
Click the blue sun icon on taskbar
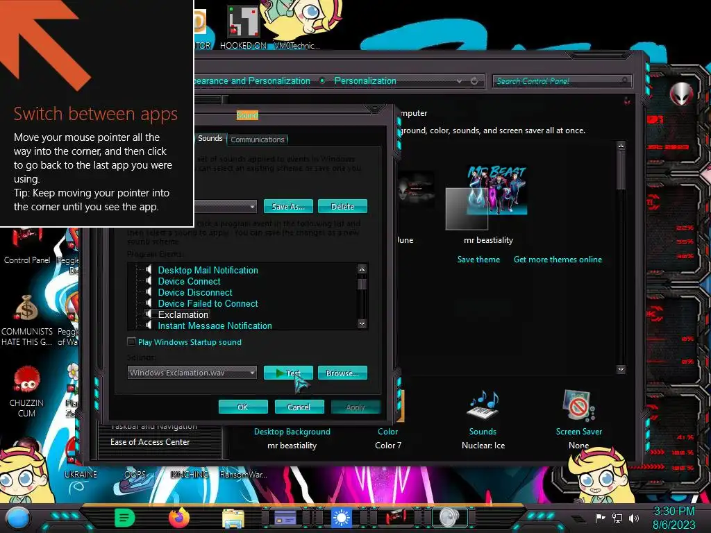point(342,518)
